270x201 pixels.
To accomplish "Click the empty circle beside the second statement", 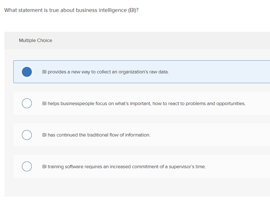I will pyautogui.click(x=27, y=103).
